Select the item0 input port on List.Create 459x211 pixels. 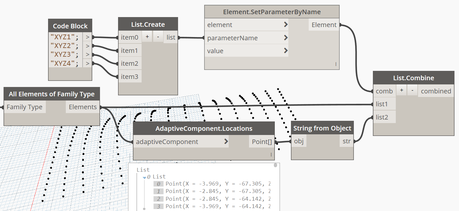tap(130, 37)
